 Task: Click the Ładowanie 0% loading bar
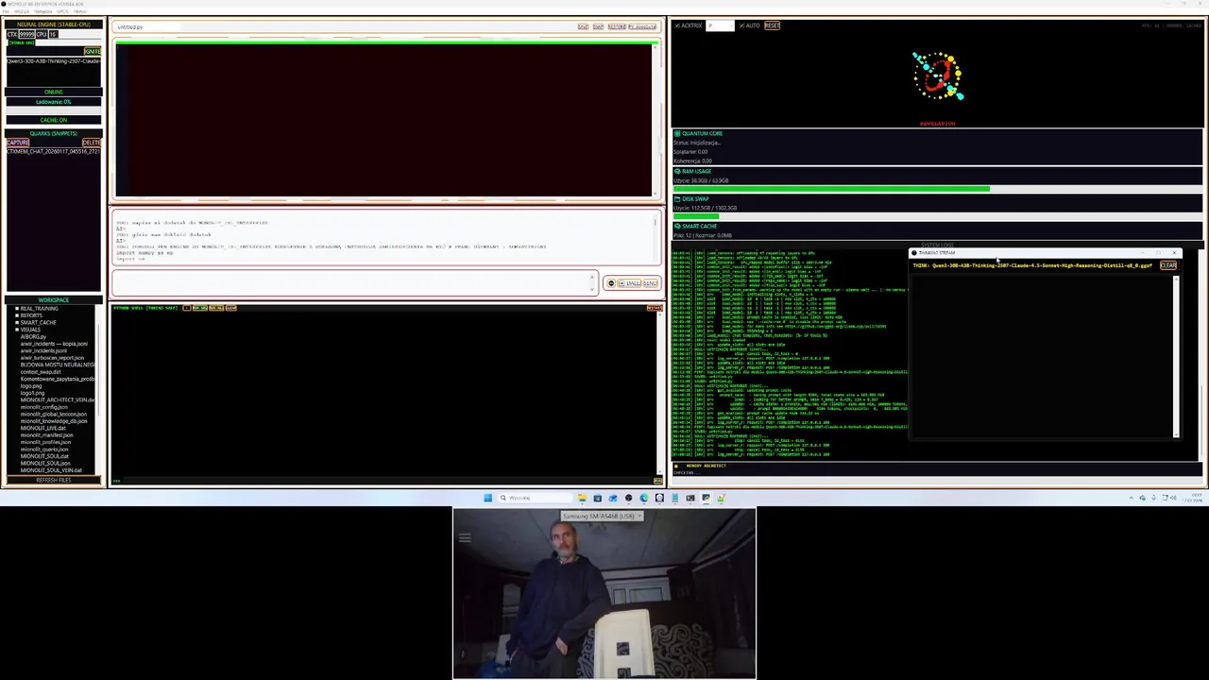(54, 110)
